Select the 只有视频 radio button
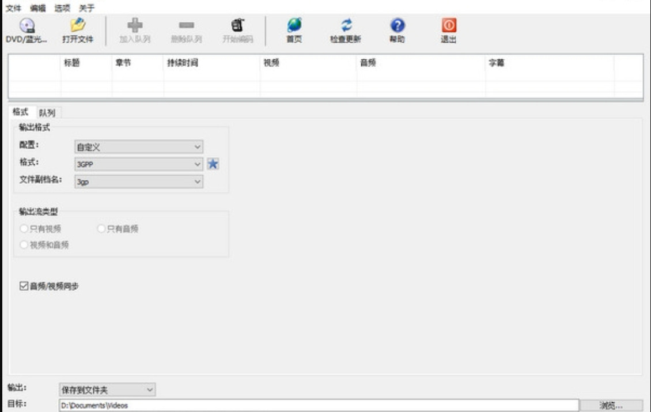The width and height of the screenshot is (651, 412). (24, 228)
